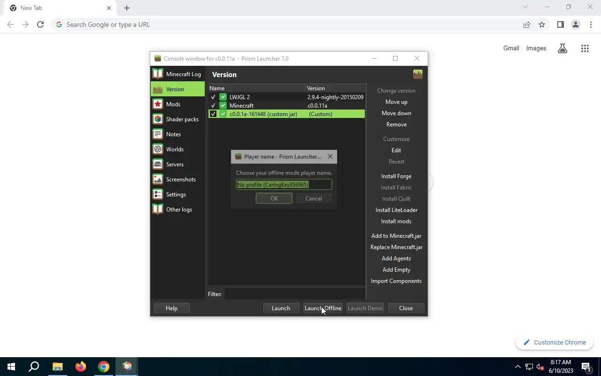Open the Mods page icon
601x376 pixels.
(x=158, y=104)
